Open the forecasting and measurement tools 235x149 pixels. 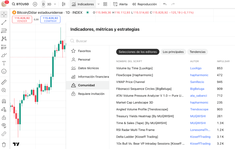coord(4,47)
